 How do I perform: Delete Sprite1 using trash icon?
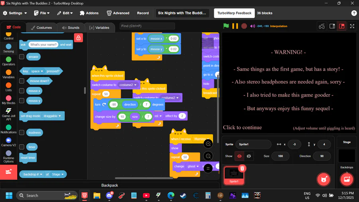(242, 168)
